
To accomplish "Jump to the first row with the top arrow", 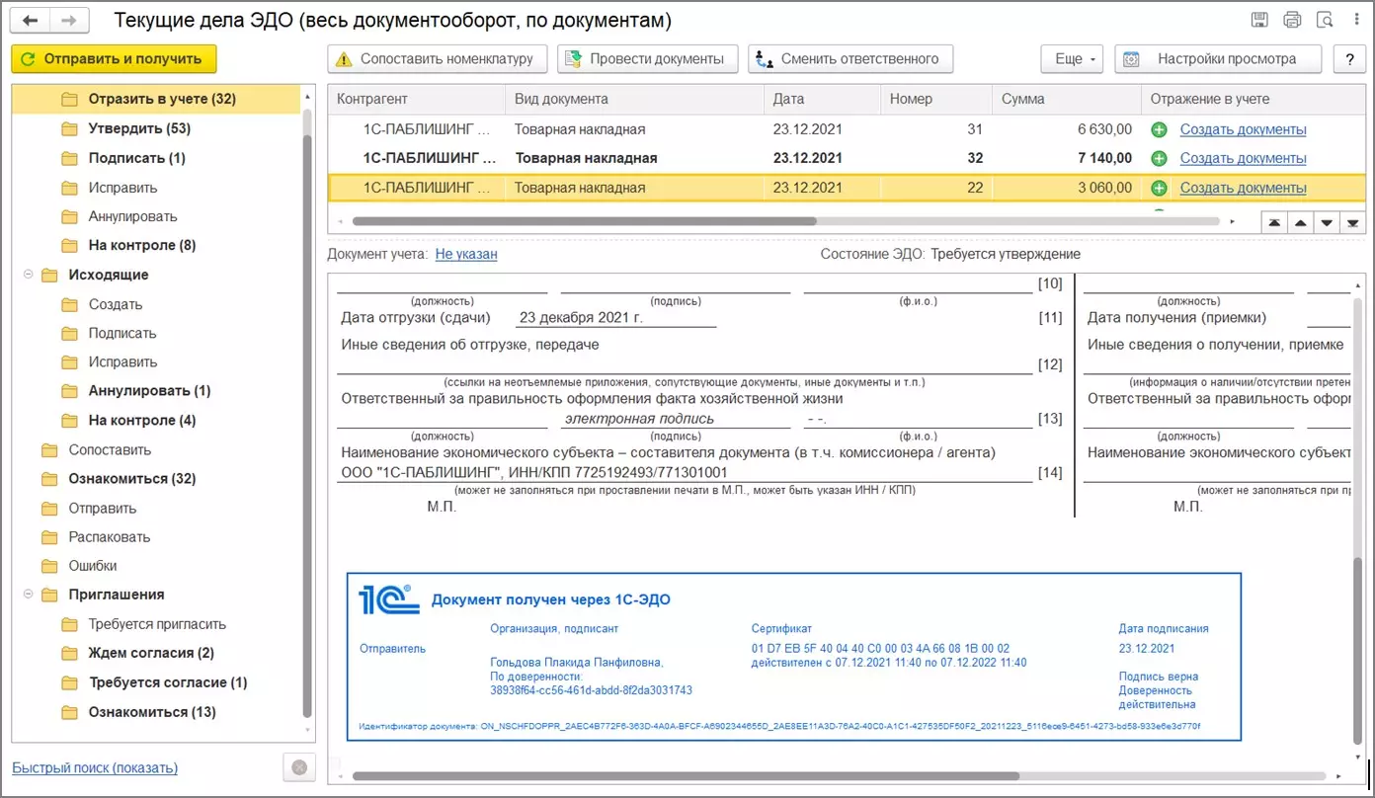I will pos(1274,223).
